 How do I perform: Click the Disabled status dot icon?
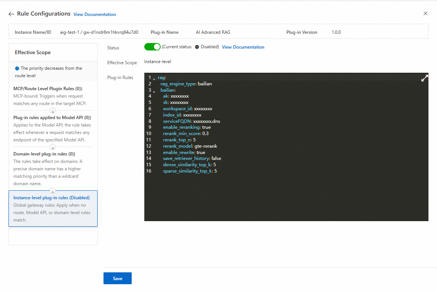(x=197, y=47)
